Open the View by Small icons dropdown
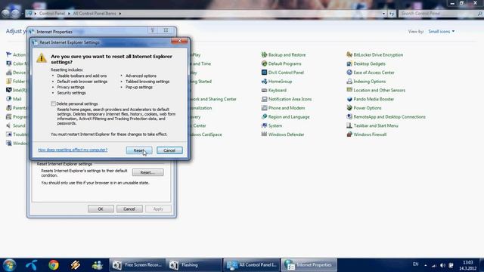484x272 pixels. (x=442, y=32)
